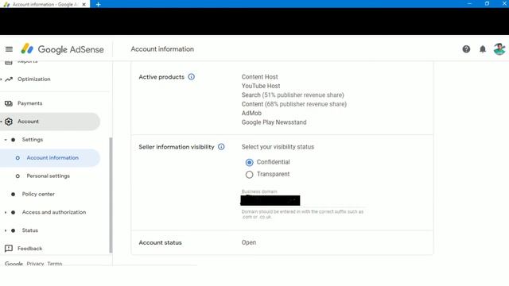Collapse the Settings submenu arrow
Viewport: 509px width, 286px height.
click(x=6, y=140)
